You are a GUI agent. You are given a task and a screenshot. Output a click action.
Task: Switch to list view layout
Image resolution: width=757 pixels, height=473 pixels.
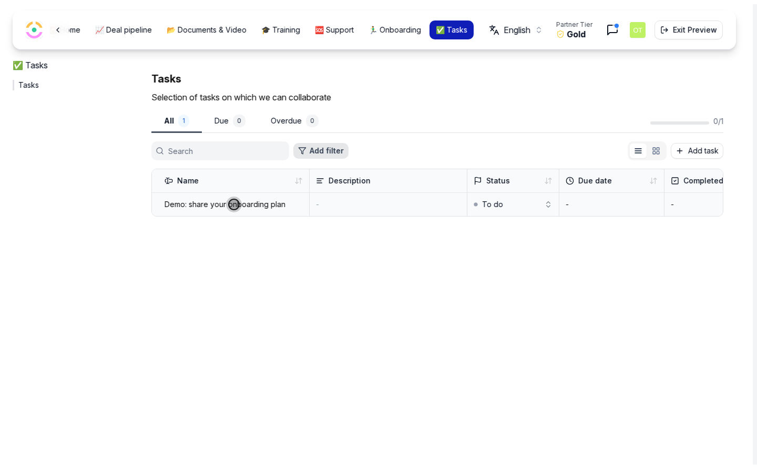[x=638, y=151]
